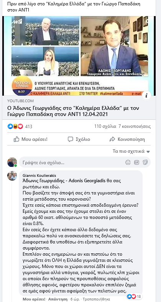The width and height of the screenshot is (161, 302).
Task: Like the post with Μου αρέσει! button
Action: click(30, 139)
